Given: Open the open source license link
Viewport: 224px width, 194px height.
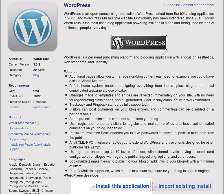Looking at the screenshot, I should coord(42,107).
